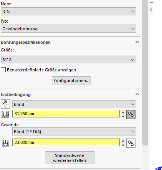The height and width of the screenshot is (170, 162).
Task: Open the Größe dropdown showing M12
Action: (x=69, y=59)
